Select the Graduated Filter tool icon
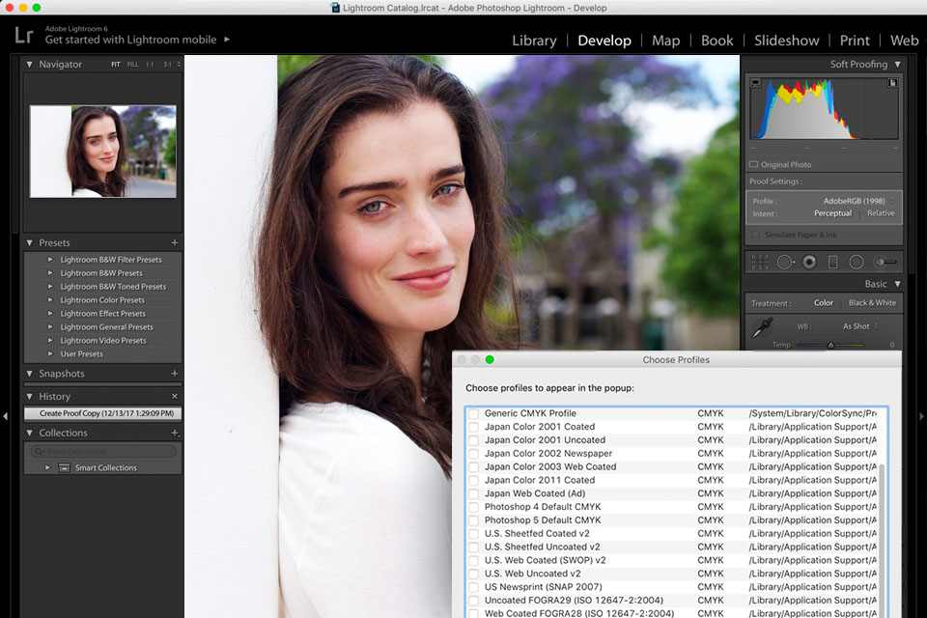Screen dimensions: 927x618 coord(832,262)
